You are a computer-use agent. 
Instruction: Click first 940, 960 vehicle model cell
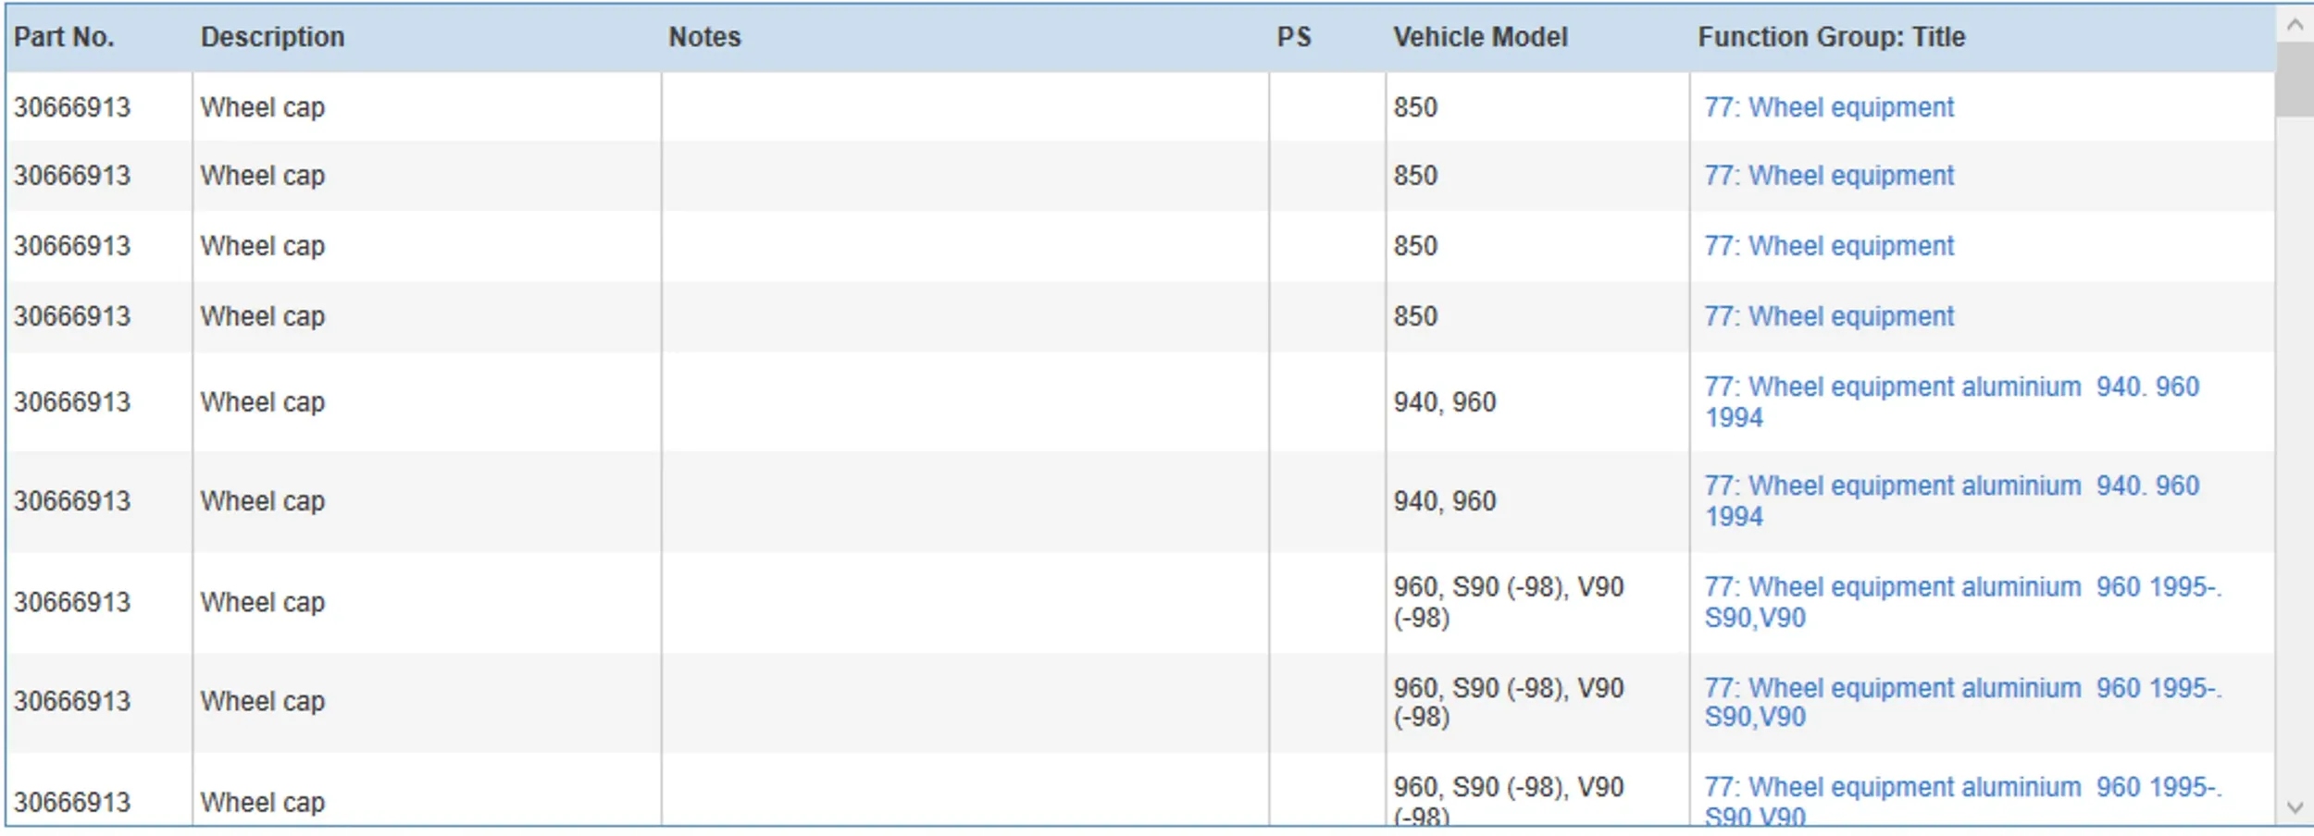(x=1445, y=402)
